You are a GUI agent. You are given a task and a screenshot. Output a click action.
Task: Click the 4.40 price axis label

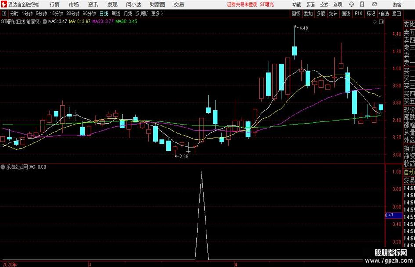(x=397, y=34)
